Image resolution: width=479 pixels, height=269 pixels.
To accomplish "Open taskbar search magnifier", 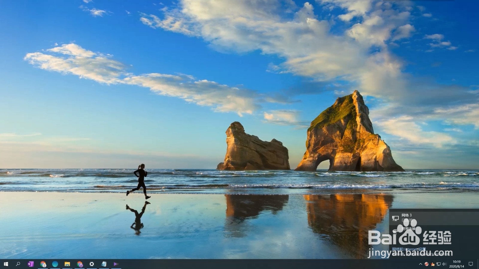I will click(18, 264).
